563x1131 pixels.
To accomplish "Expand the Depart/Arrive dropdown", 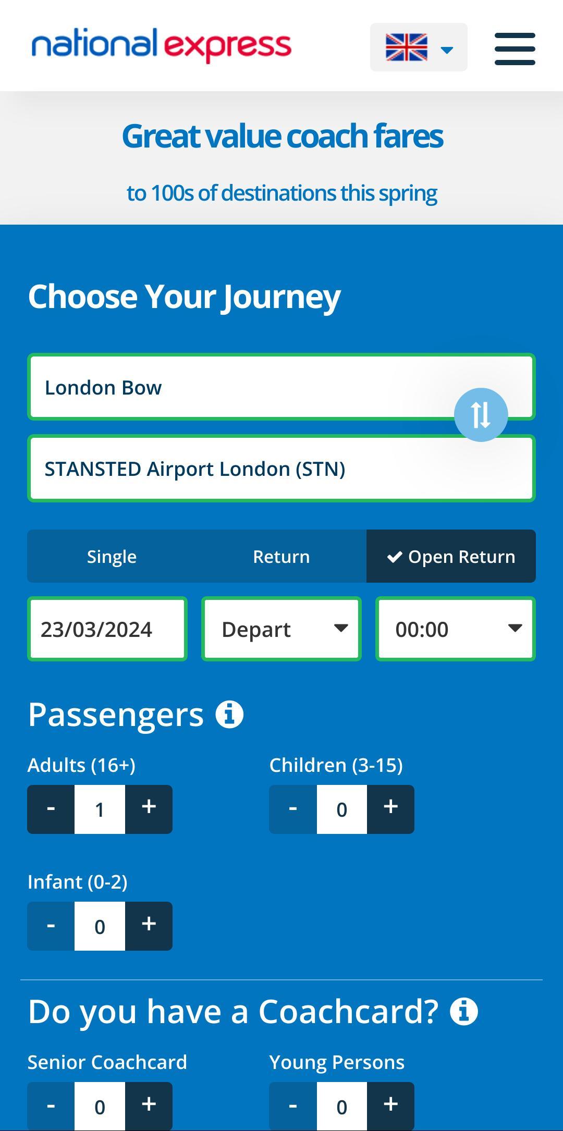I will pyautogui.click(x=281, y=629).
